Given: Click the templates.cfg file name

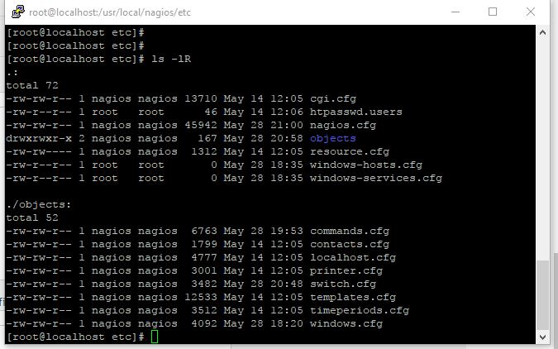Looking at the screenshot, I should (352, 297).
